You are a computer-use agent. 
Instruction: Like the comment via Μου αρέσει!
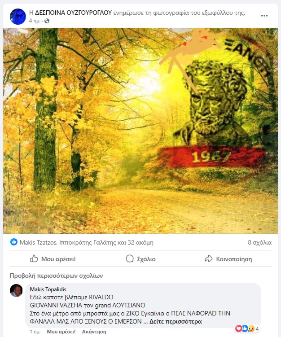pos(61,332)
